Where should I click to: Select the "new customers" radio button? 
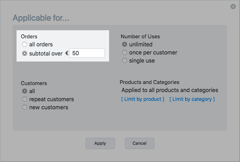coord(25,108)
